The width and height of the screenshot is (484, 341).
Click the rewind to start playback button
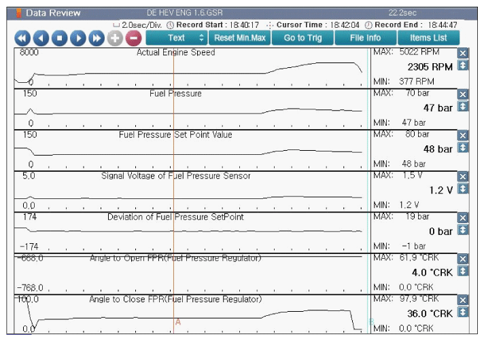coord(22,39)
